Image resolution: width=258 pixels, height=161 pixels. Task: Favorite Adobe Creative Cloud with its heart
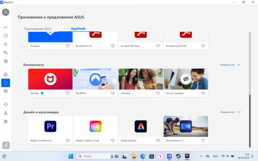pyautogui.click(x=113, y=141)
